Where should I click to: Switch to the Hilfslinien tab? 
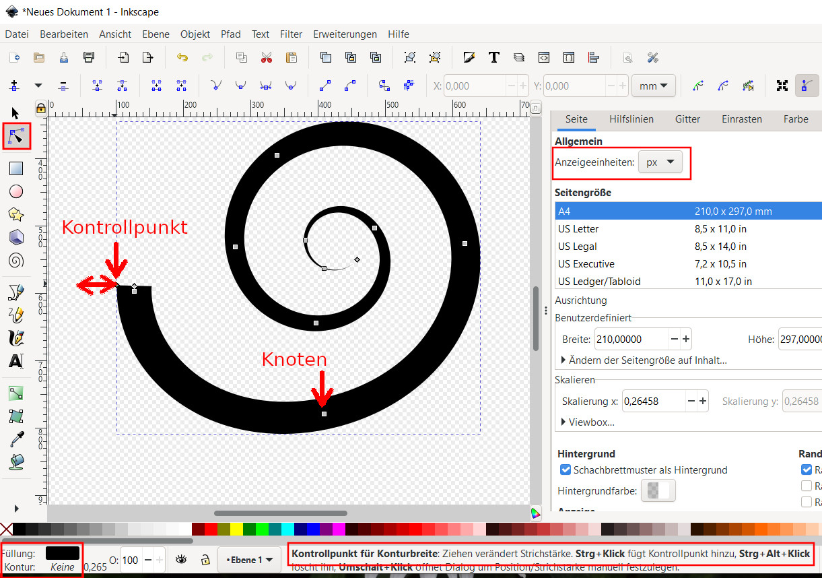point(631,119)
